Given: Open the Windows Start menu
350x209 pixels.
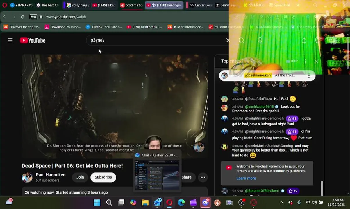Looking at the screenshot, I should click(x=97, y=202).
